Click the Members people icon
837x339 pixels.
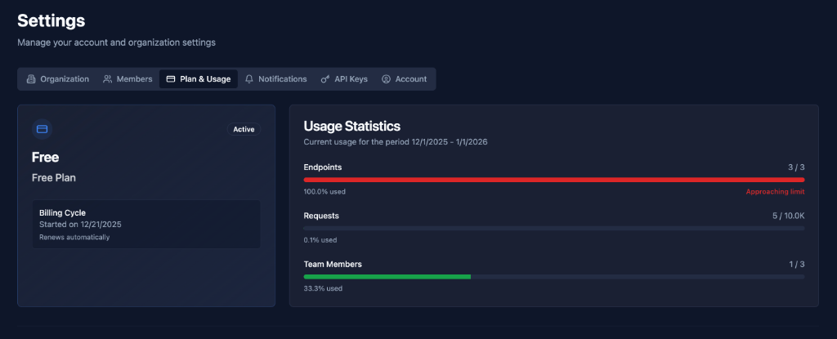tap(108, 79)
